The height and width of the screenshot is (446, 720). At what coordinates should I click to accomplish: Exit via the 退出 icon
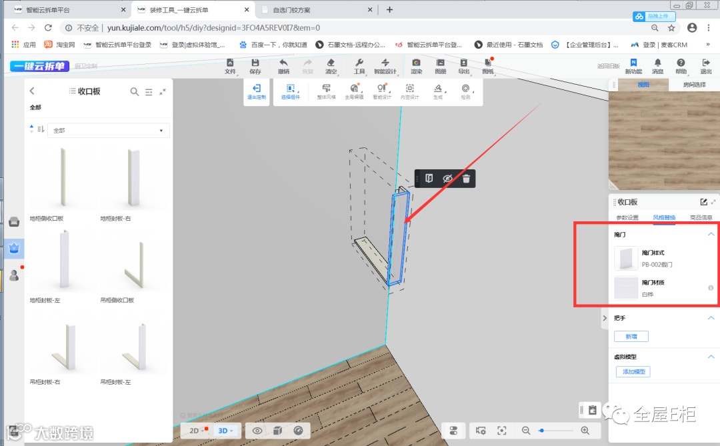[706, 66]
